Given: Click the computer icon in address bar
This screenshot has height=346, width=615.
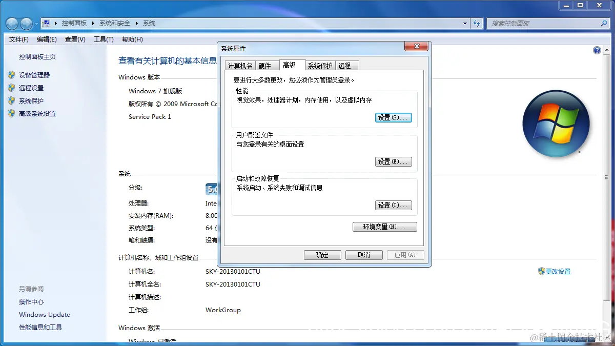Looking at the screenshot, I should 46,23.
